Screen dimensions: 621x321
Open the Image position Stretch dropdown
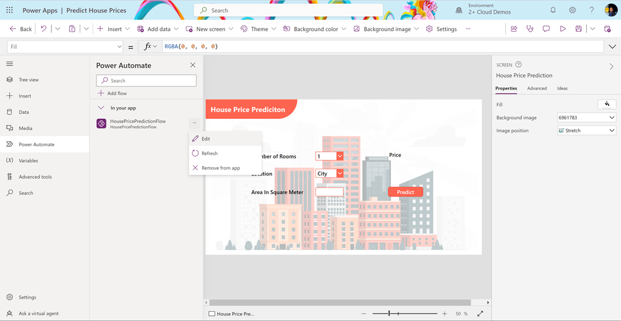587,131
